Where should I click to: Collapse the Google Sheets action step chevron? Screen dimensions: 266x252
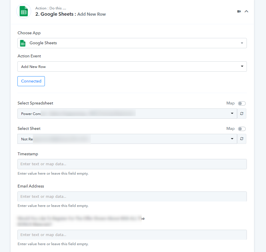pyautogui.click(x=246, y=11)
